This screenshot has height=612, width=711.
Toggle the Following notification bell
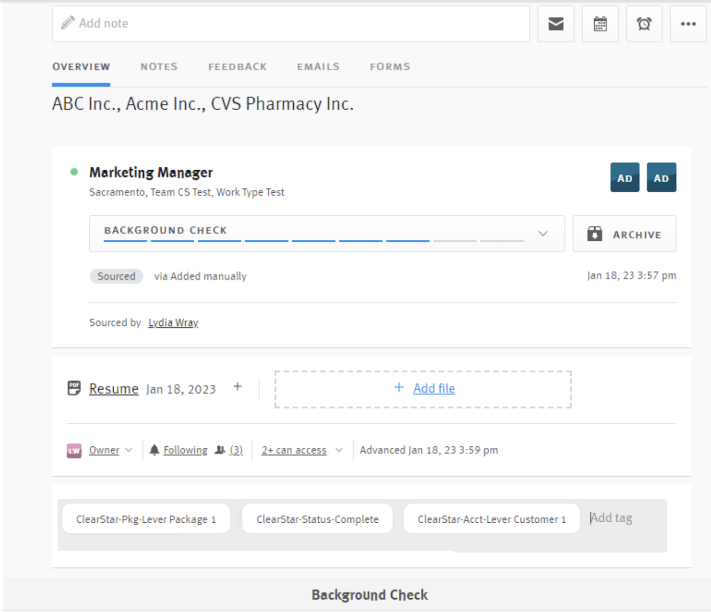(155, 450)
